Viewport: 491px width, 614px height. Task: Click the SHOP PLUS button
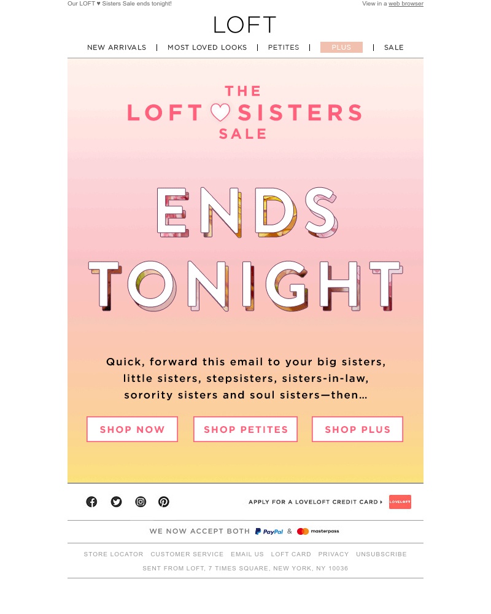click(x=357, y=429)
